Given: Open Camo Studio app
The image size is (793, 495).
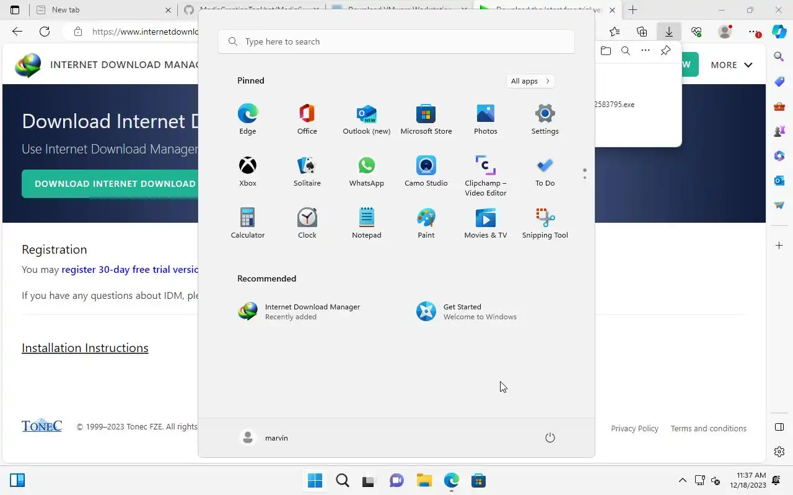Looking at the screenshot, I should (x=426, y=171).
